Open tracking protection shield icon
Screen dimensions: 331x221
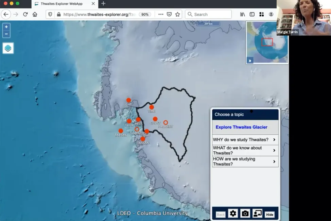pos(50,14)
